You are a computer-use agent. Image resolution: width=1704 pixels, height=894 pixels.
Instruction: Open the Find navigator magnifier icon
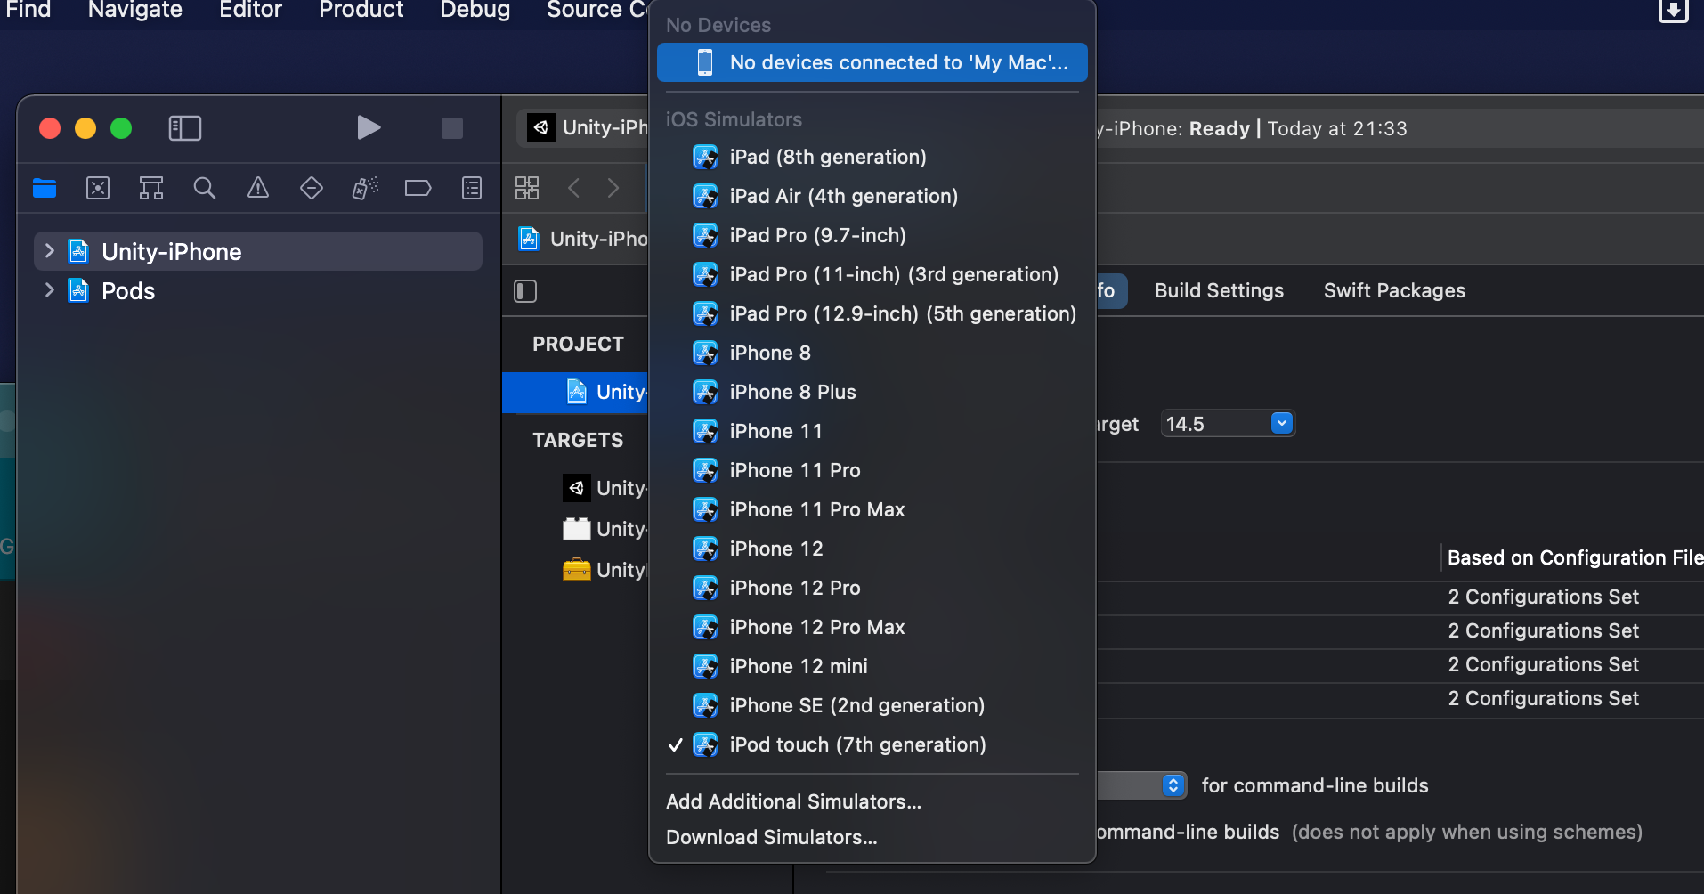(205, 188)
